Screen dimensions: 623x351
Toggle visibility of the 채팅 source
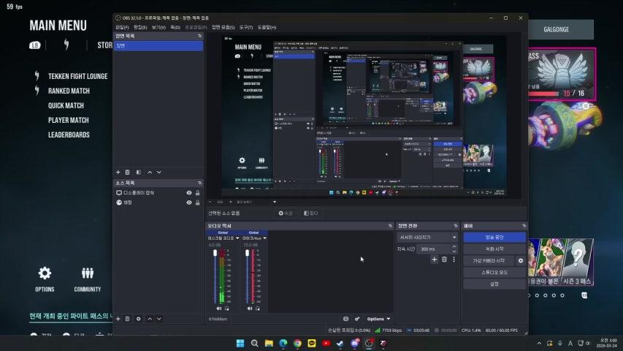pos(189,203)
